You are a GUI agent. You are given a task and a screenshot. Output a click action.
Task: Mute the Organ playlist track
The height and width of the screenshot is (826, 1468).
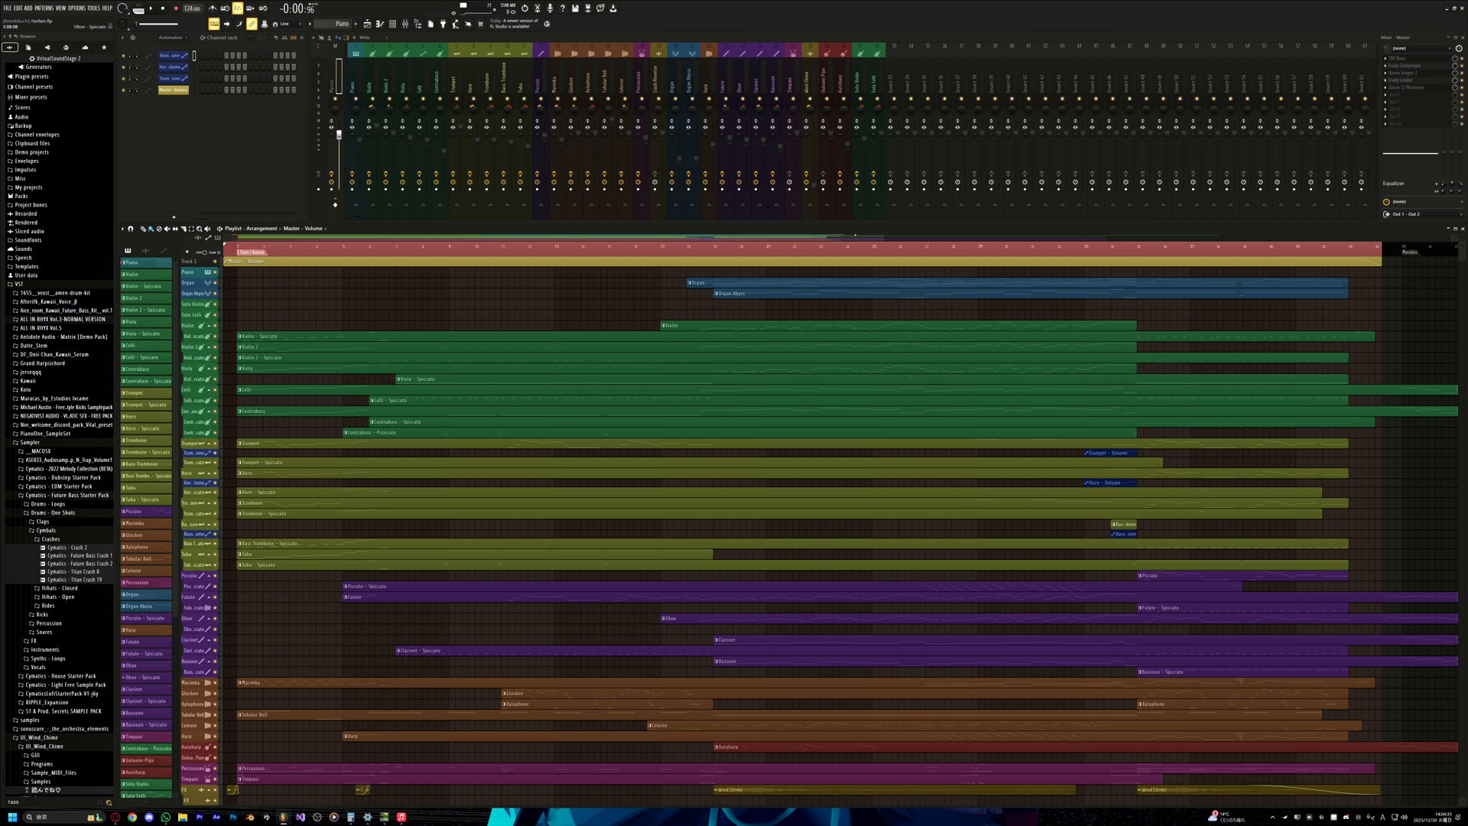point(215,283)
